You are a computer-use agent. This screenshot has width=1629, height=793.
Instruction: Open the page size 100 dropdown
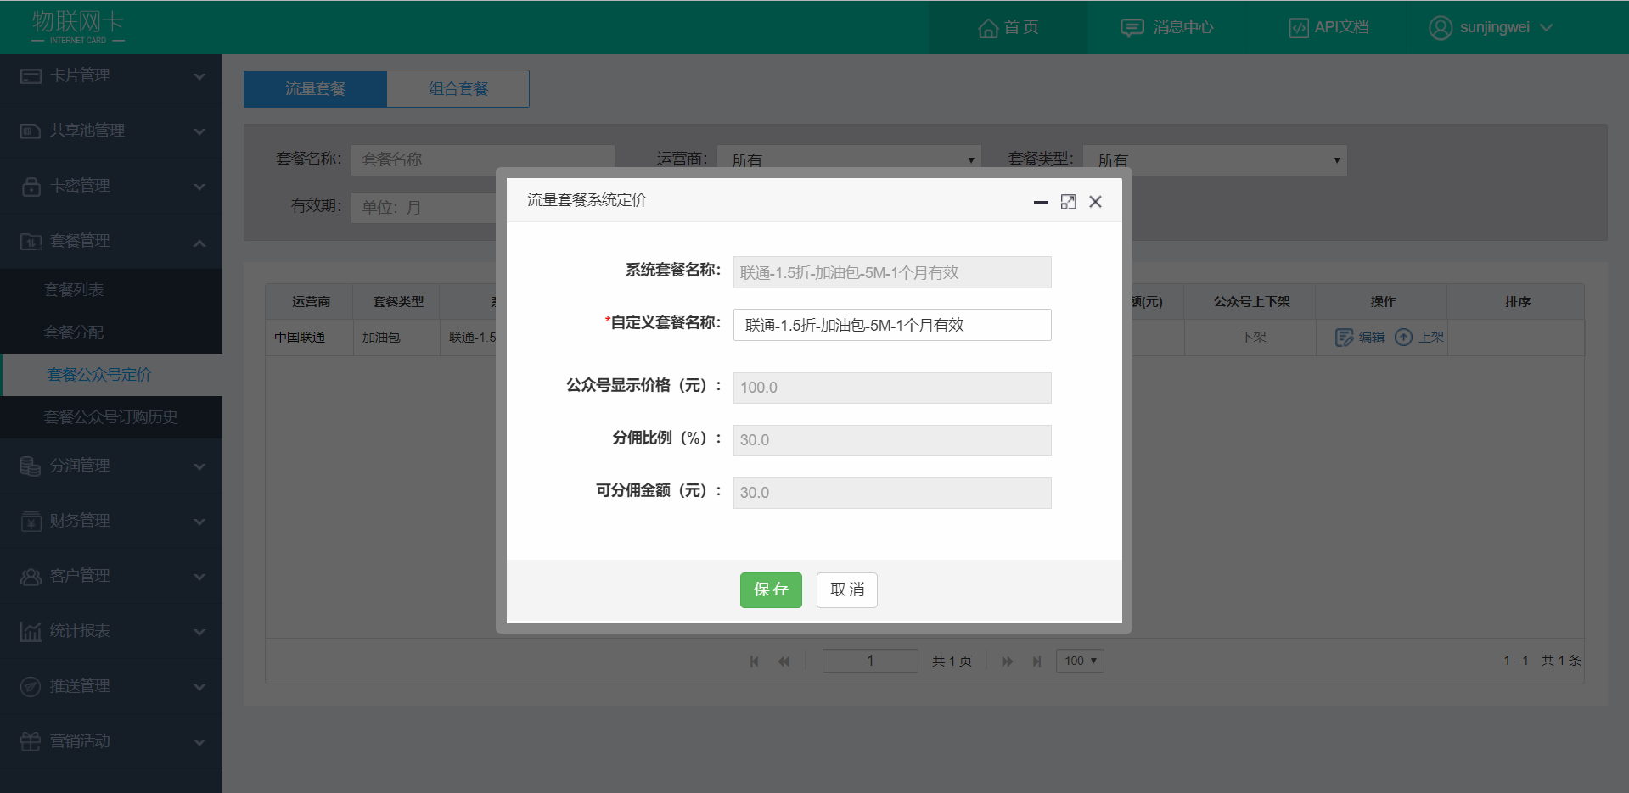click(1080, 661)
